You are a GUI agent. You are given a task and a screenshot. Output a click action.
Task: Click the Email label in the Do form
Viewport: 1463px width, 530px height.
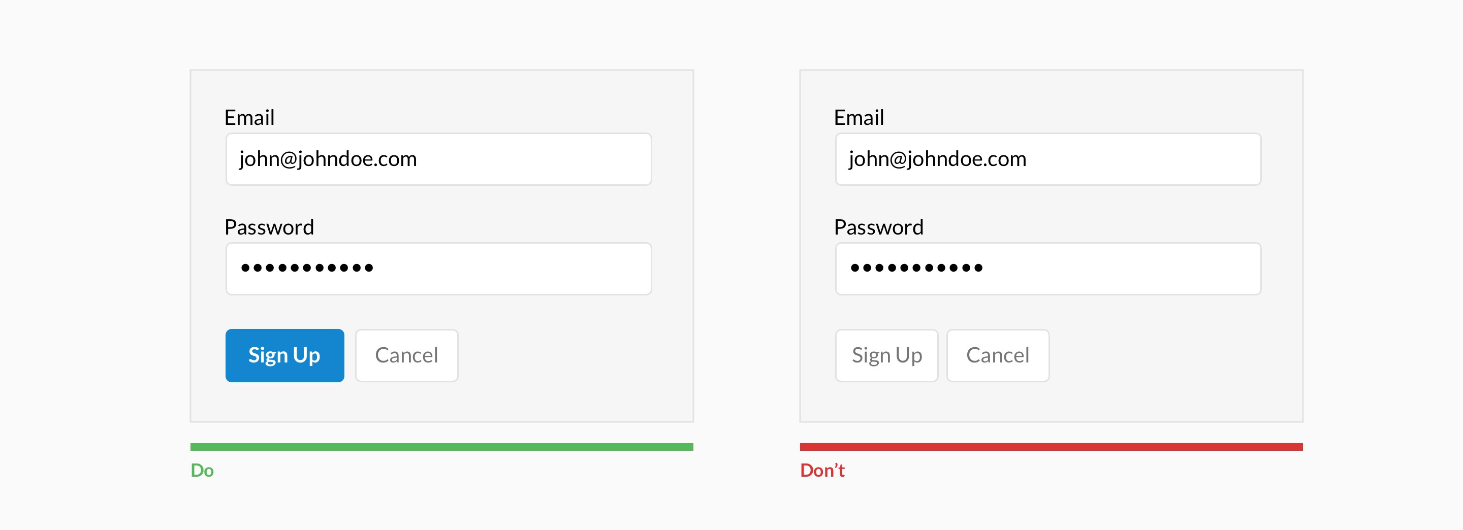tap(249, 117)
